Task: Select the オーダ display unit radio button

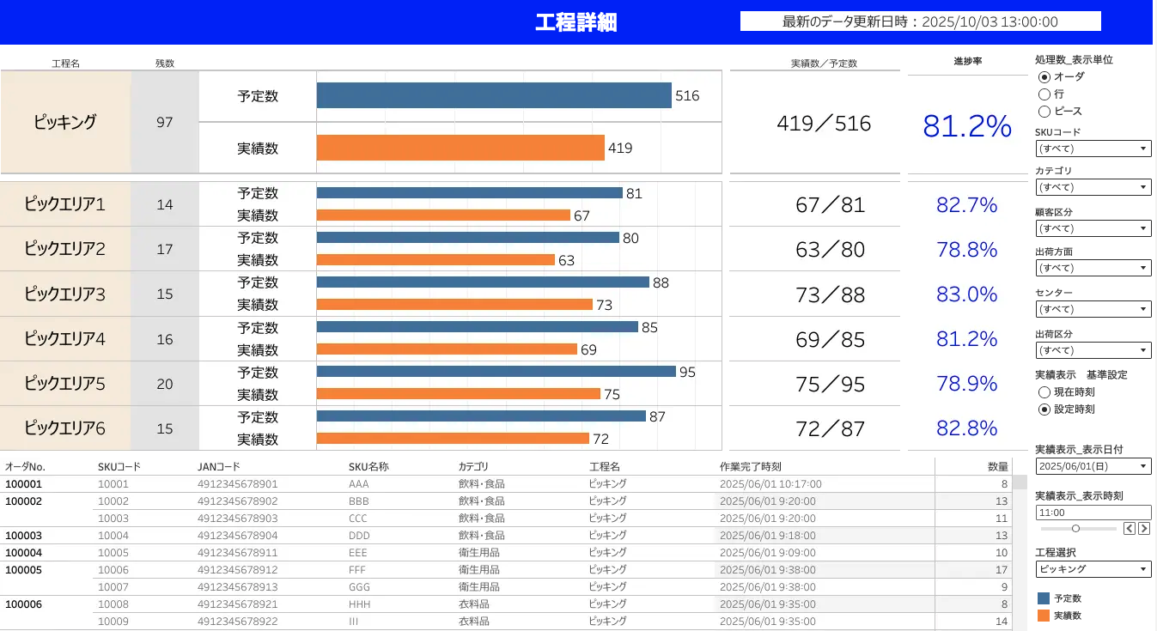Action: point(1044,77)
